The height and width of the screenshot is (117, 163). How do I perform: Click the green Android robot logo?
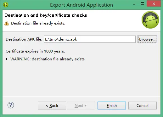point(150,20)
